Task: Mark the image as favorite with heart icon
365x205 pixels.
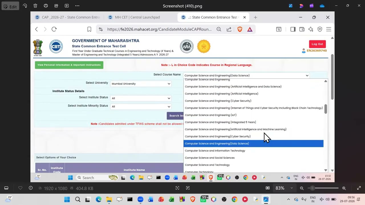Action: tap(20, 188)
